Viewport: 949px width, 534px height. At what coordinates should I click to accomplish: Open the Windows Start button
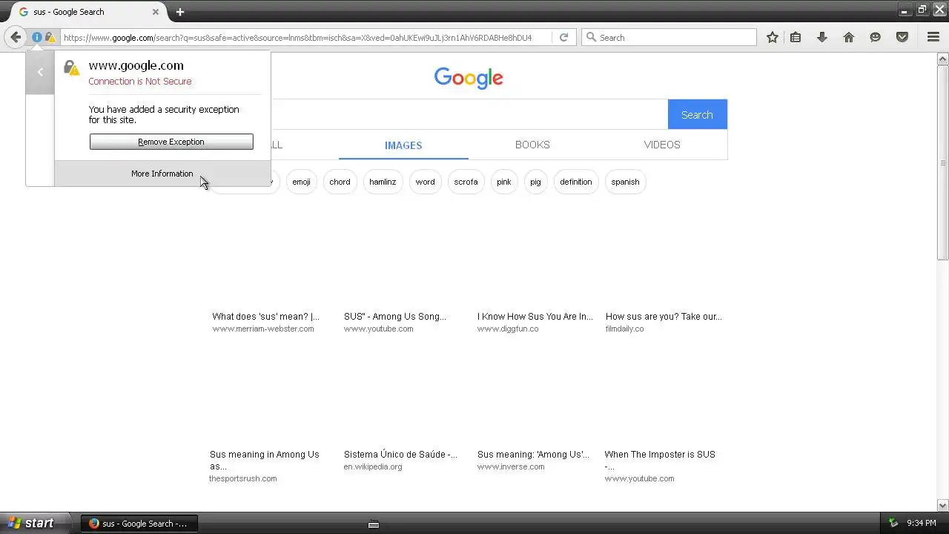(x=35, y=523)
